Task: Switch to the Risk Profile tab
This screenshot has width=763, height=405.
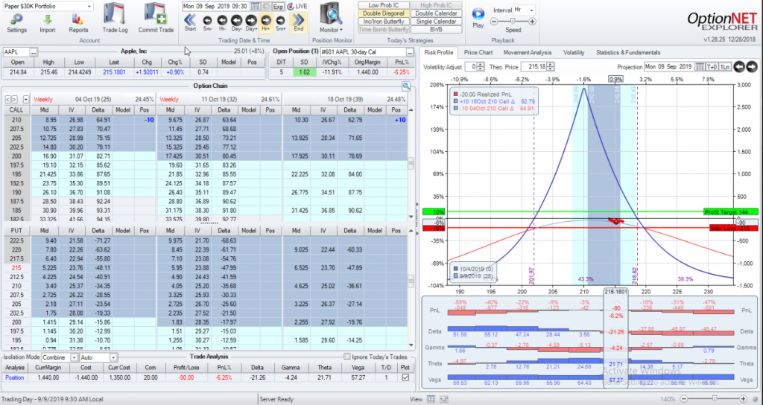Action: 438,53
